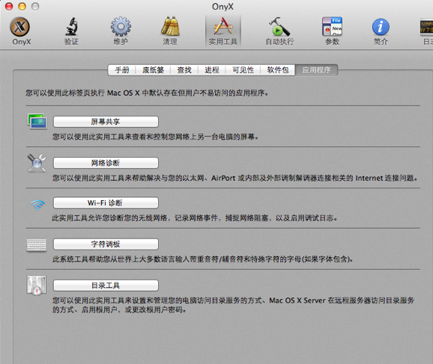
Task: Switch to the 查找 tab
Action: click(184, 70)
